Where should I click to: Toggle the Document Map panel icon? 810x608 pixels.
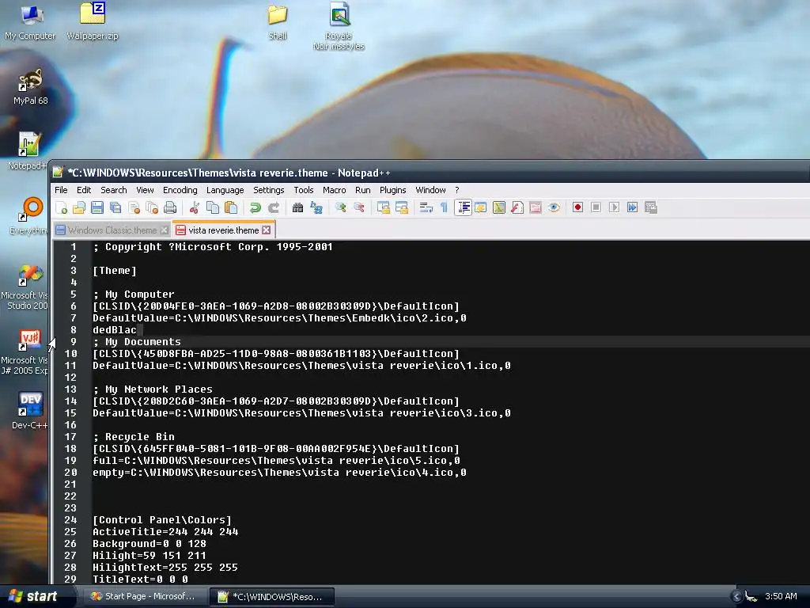(499, 208)
